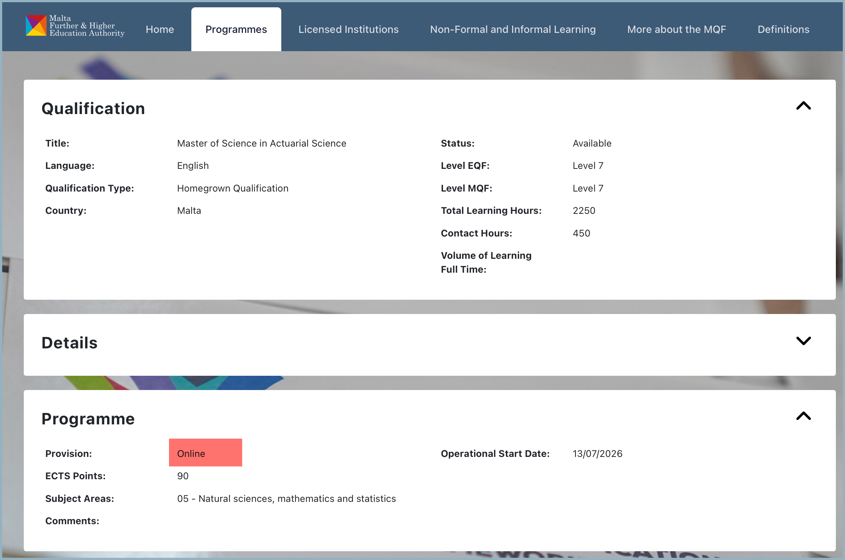Click the 'Status:' label
Screen dimensions: 845x560
pyautogui.click(x=457, y=143)
